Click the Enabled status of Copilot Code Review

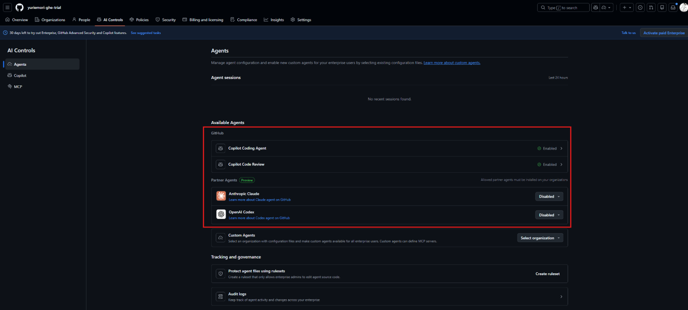coord(547,164)
